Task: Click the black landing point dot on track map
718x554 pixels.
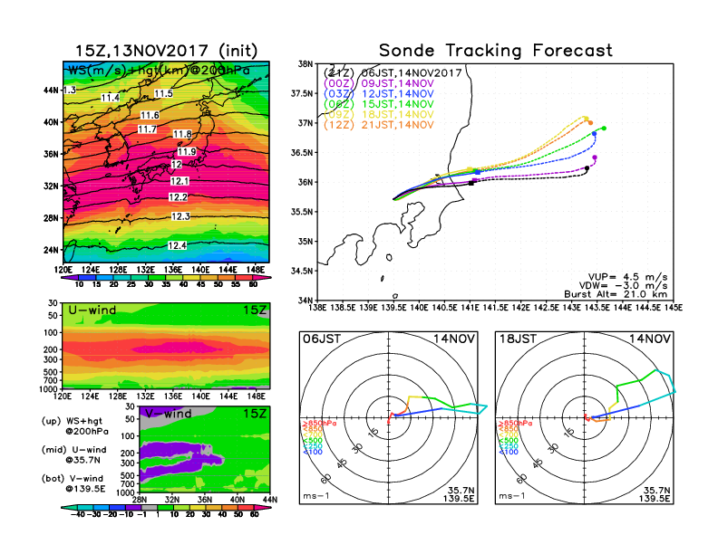Action: click(x=587, y=168)
